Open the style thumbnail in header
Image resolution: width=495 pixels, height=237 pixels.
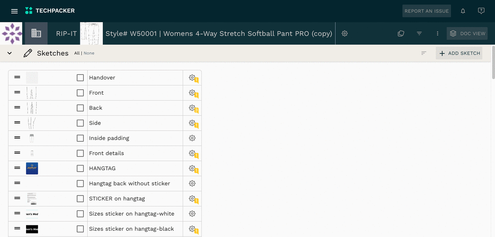[x=91, y=34]
